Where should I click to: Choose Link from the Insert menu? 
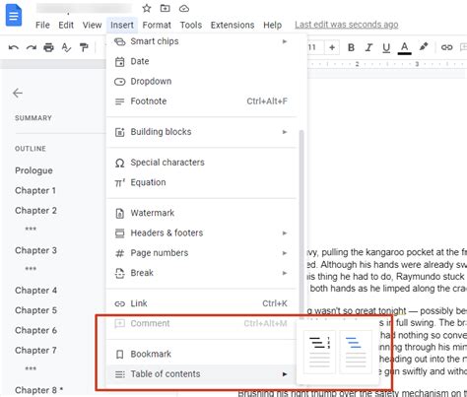(201, 303)
